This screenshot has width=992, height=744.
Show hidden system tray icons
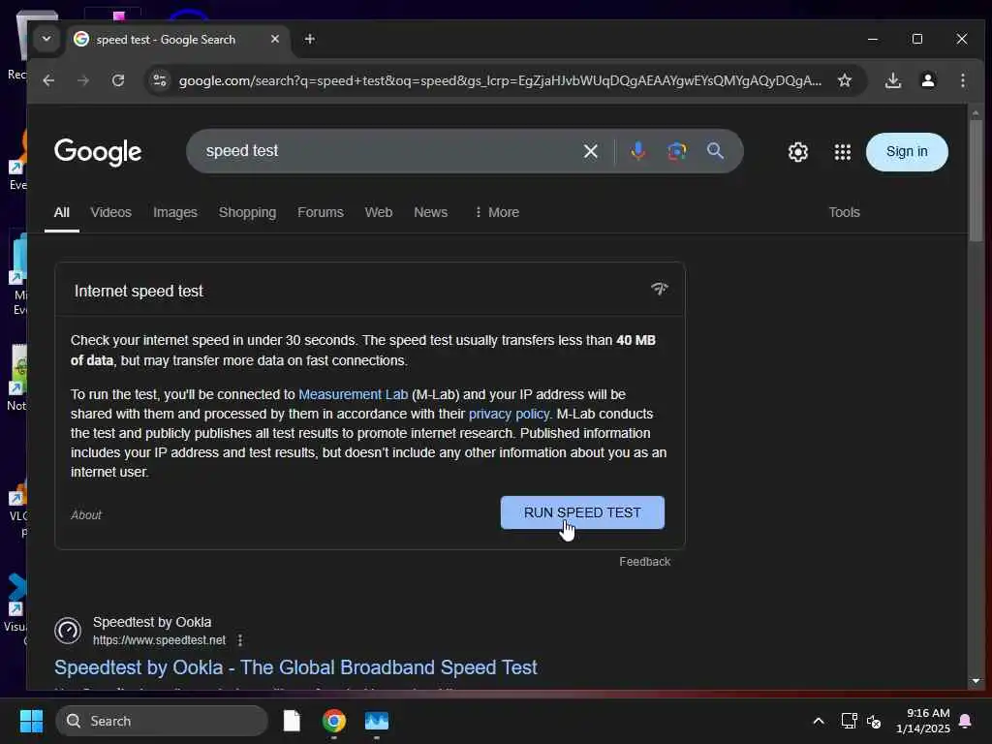(818, 721)
